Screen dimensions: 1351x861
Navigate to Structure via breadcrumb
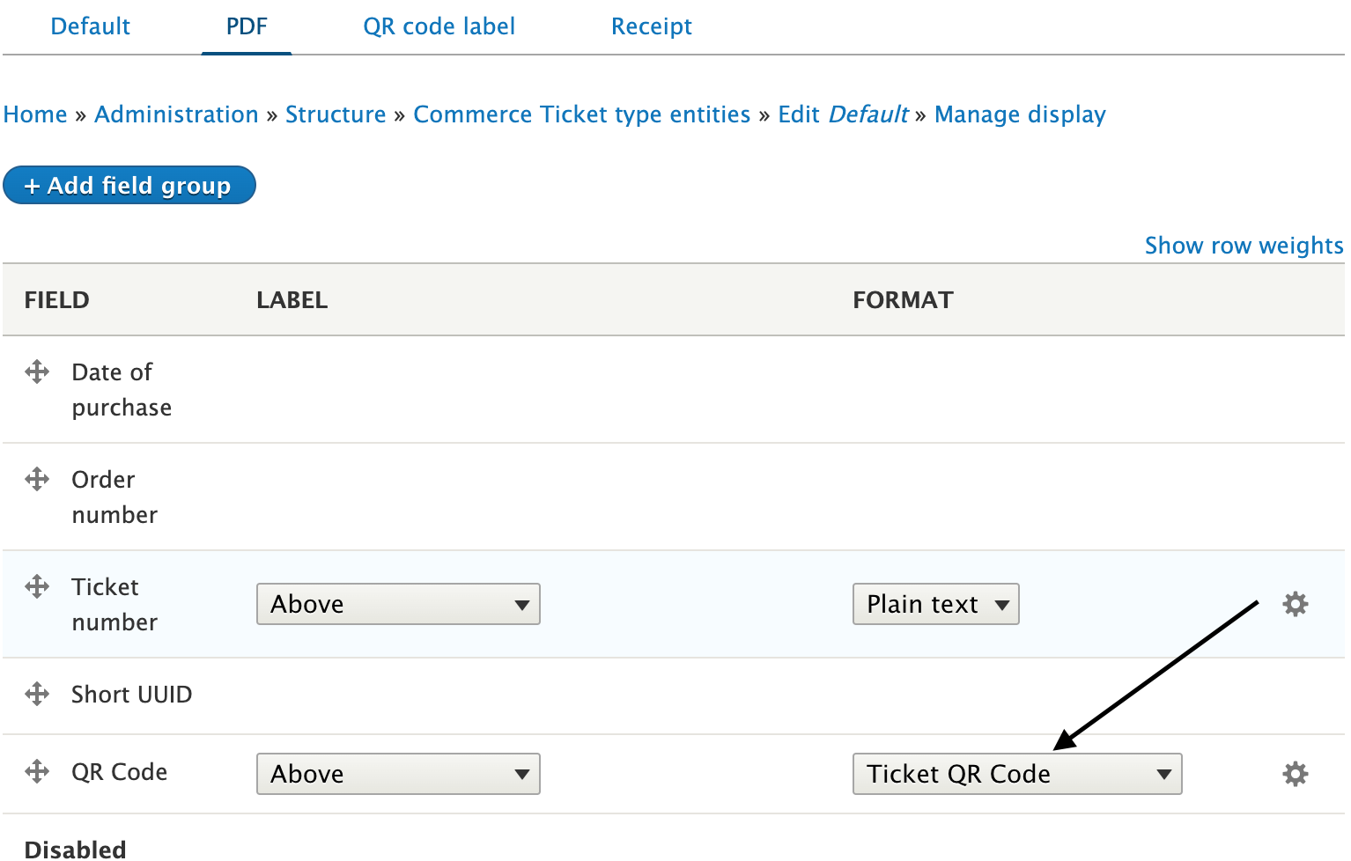[336, 114]
